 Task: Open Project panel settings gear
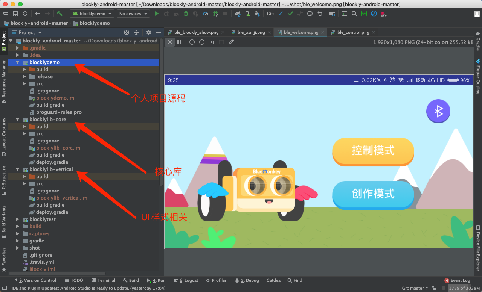(x=148, y=32)
